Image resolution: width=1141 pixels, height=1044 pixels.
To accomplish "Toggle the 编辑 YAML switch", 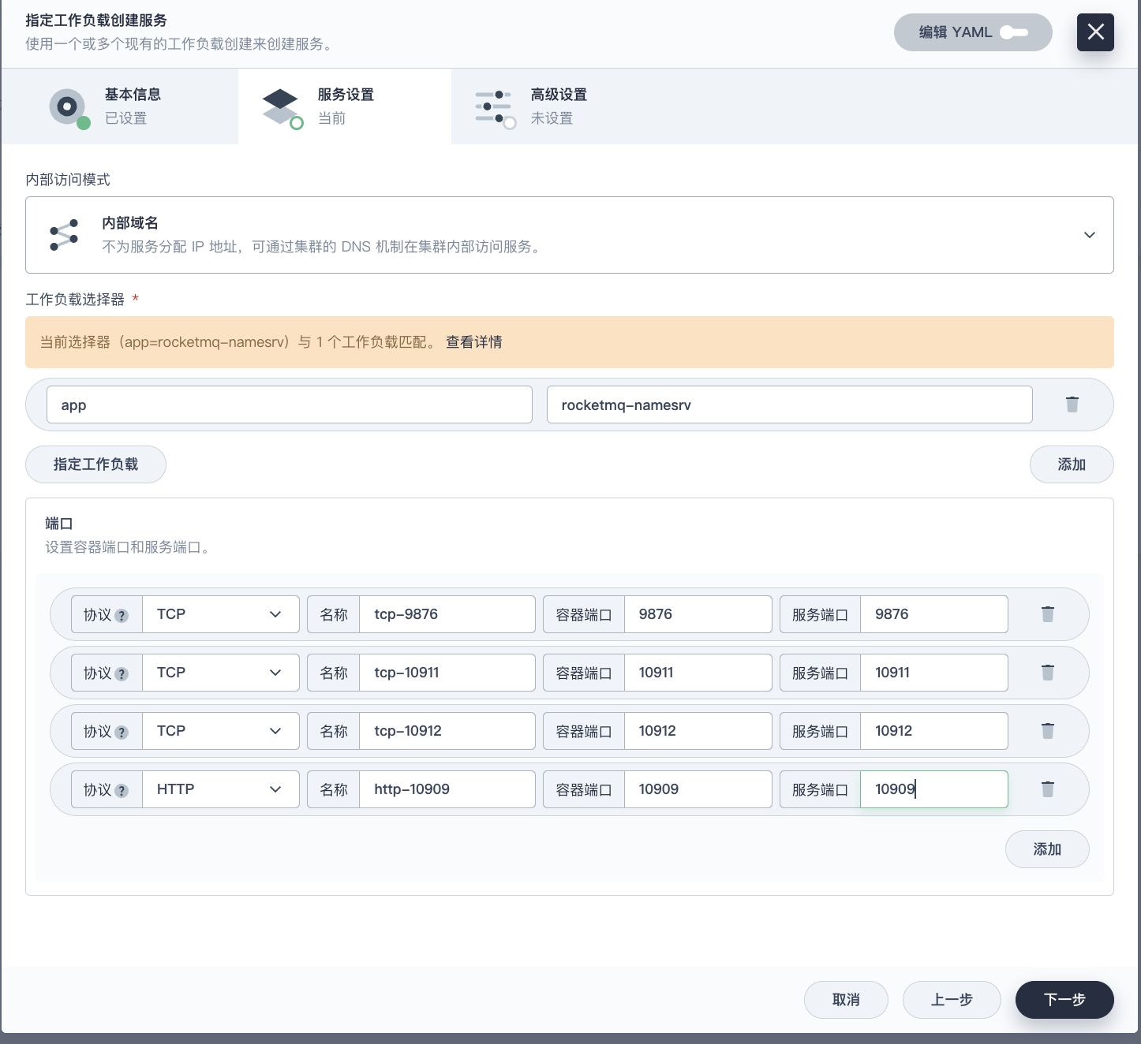I will pos(1013,32).
